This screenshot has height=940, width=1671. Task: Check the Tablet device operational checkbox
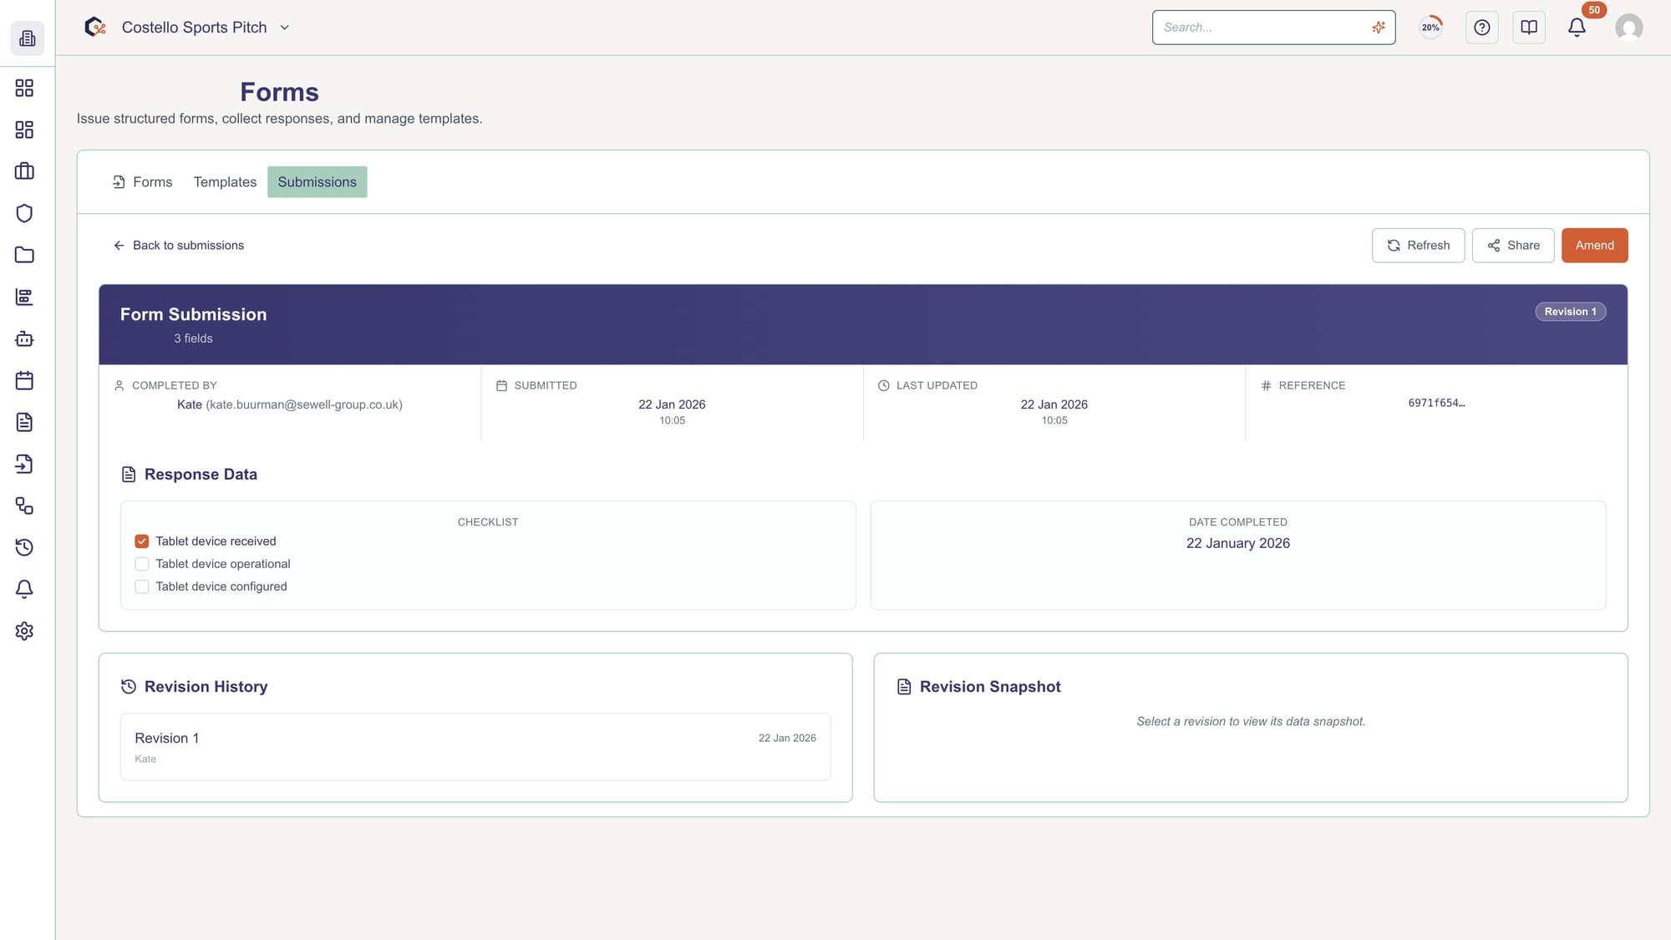click(x=141, y=563)
